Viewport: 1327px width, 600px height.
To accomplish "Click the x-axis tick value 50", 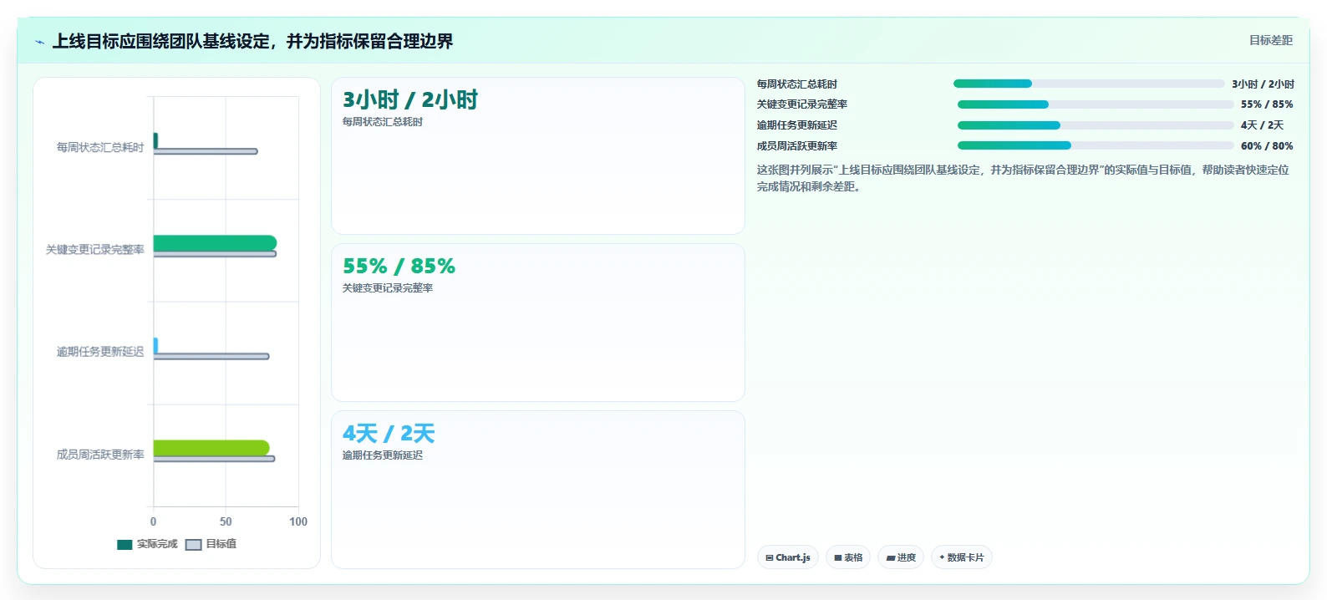I will (x=226, y=521).
